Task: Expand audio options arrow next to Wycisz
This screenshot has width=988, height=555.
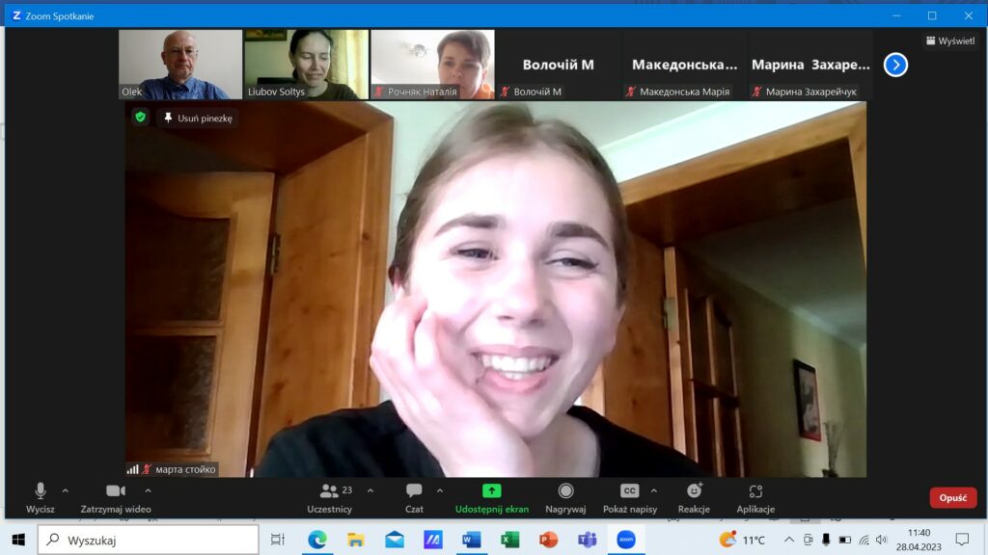Action: pyautogui.click(x=65, y=490)
